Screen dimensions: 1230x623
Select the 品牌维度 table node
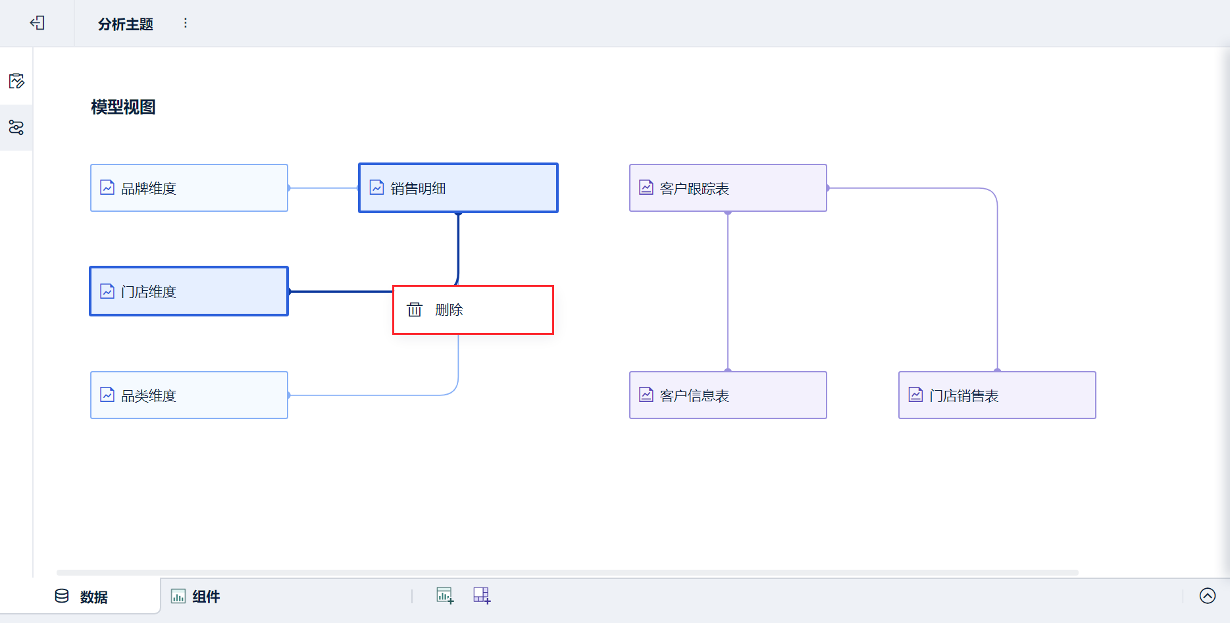(x=189, y=188)
